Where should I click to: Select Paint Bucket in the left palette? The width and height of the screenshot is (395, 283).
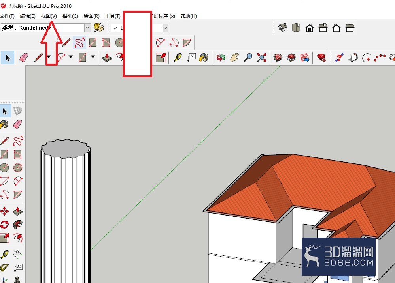point(4,124)
